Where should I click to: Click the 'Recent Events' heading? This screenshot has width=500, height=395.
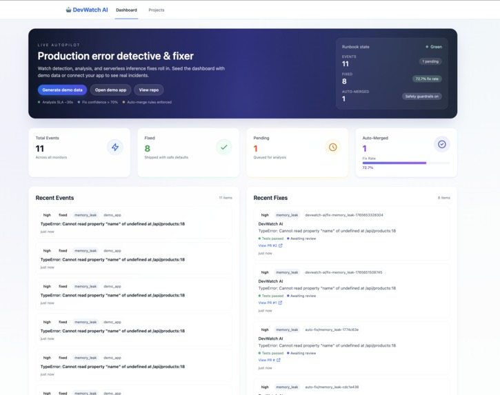coord(54,198)
